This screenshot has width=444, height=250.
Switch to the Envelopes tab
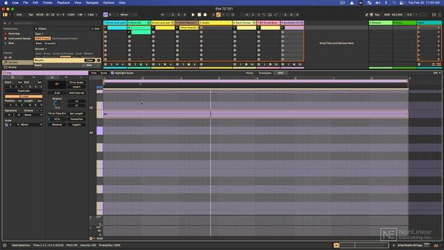pos(265,73)
